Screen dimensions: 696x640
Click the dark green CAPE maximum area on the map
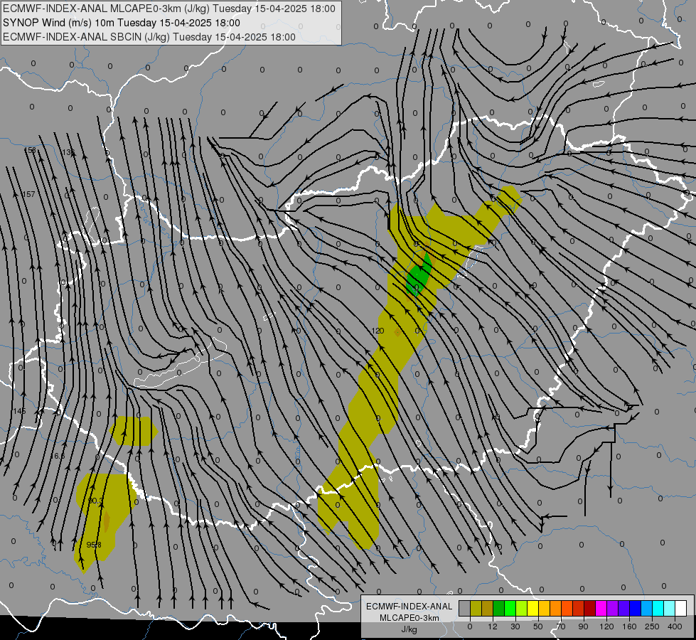(419, 277)
